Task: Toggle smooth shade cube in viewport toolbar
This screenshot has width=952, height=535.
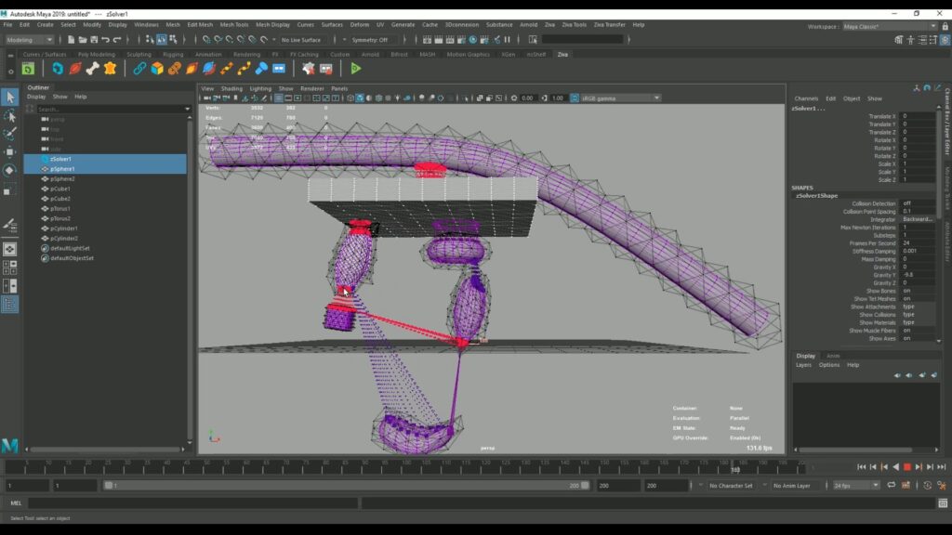Action: pyautogui.click(x=360, y=98)
